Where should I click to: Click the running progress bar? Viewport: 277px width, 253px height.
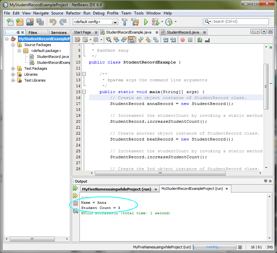pyautogui.click(x=215, y=247)
